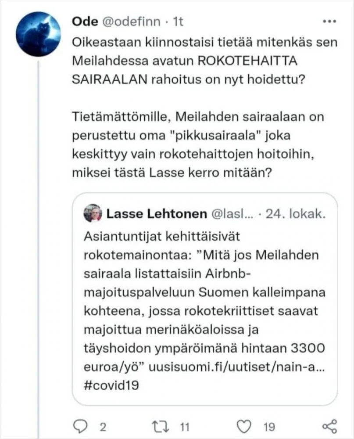Viewport: 354px width, 439px height.
Task: Click the 1t tweet timestamp
Action: click(x=179, y=22)
